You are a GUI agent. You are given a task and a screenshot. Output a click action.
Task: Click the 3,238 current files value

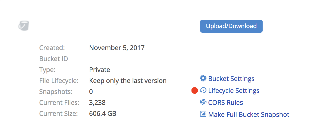point(97,103)
